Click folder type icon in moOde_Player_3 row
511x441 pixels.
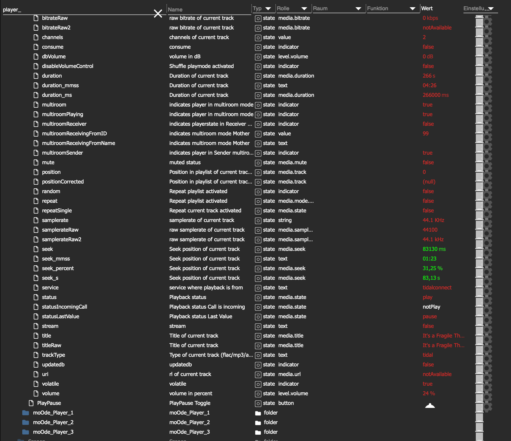tap(258, 432)
